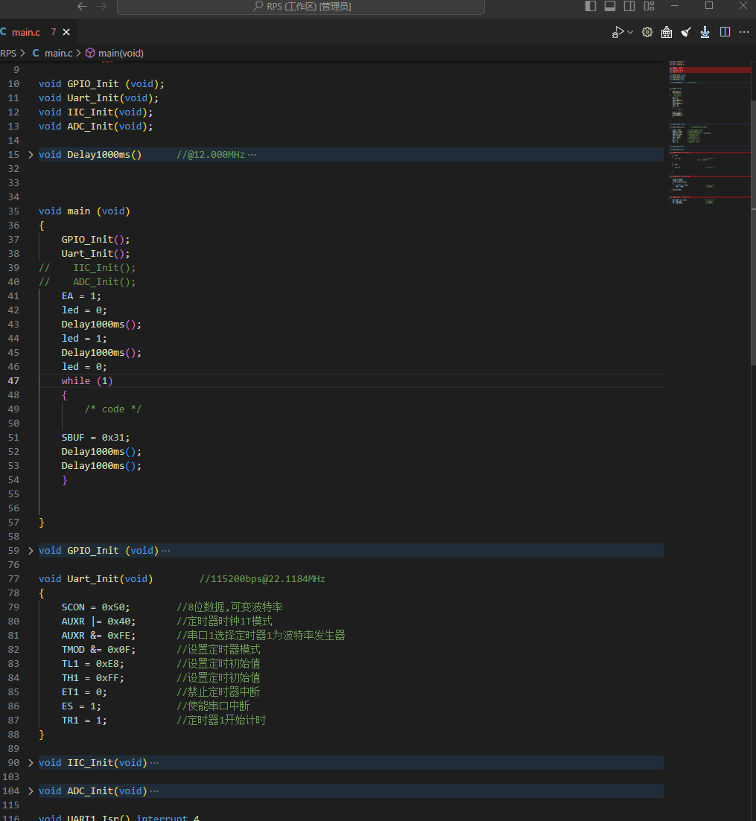The height and width of the screenshot is (821, 756).
Task: Go back with the navigation arrow
Action: click(x=82, y=6)
